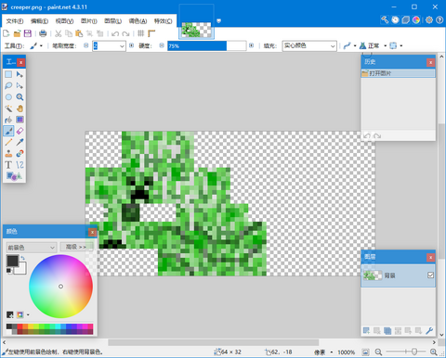This screenshot has height=358, width=446.
Task: Select the Eraser tool
Action: pyautogui.click(x=20, y=131)
